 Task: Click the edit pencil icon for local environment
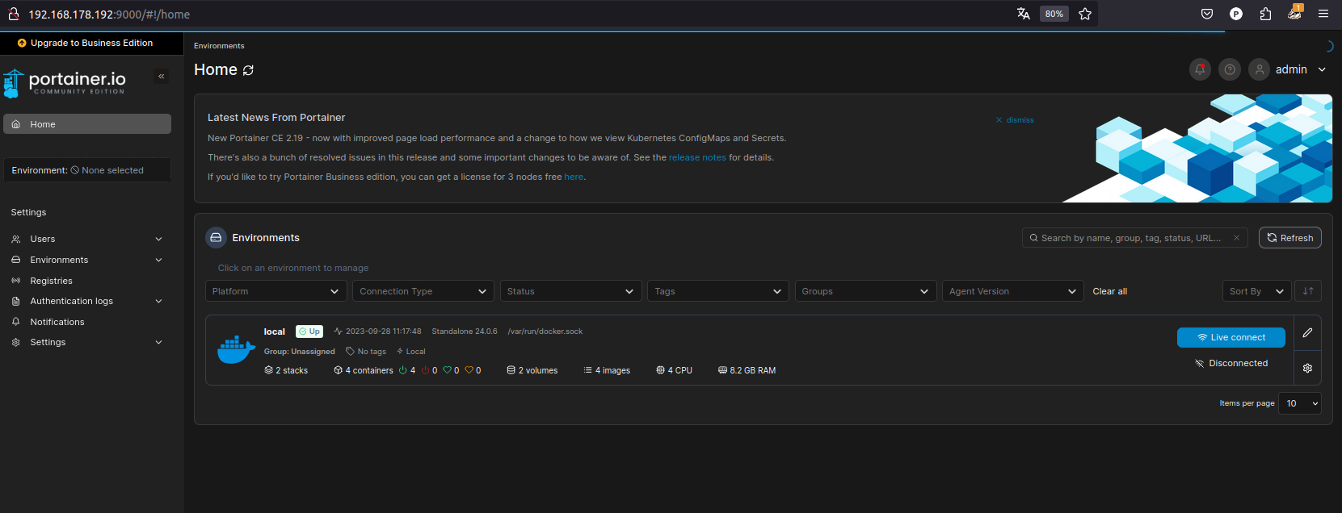click(1307, 333)
